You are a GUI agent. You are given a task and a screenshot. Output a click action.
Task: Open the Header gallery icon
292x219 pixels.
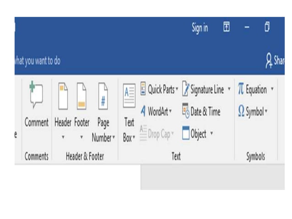point(63,96)
